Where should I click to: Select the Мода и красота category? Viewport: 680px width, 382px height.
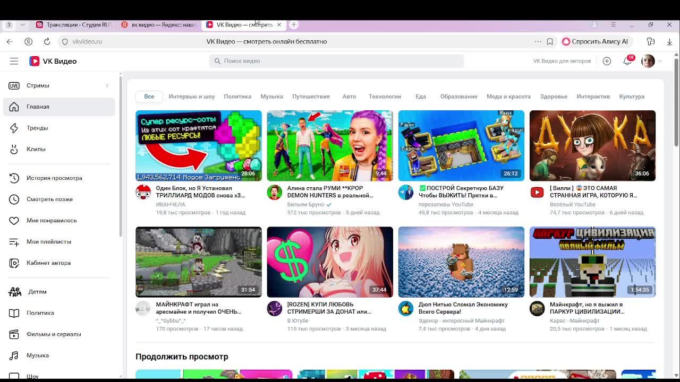508,97
